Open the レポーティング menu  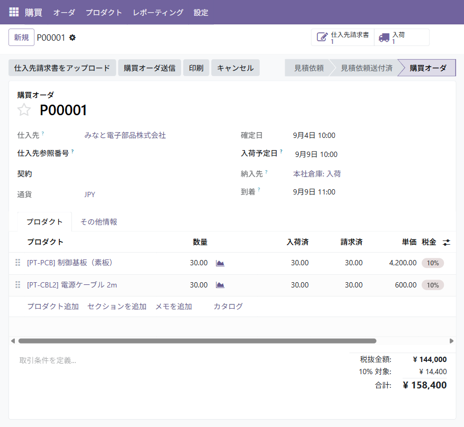158,12
